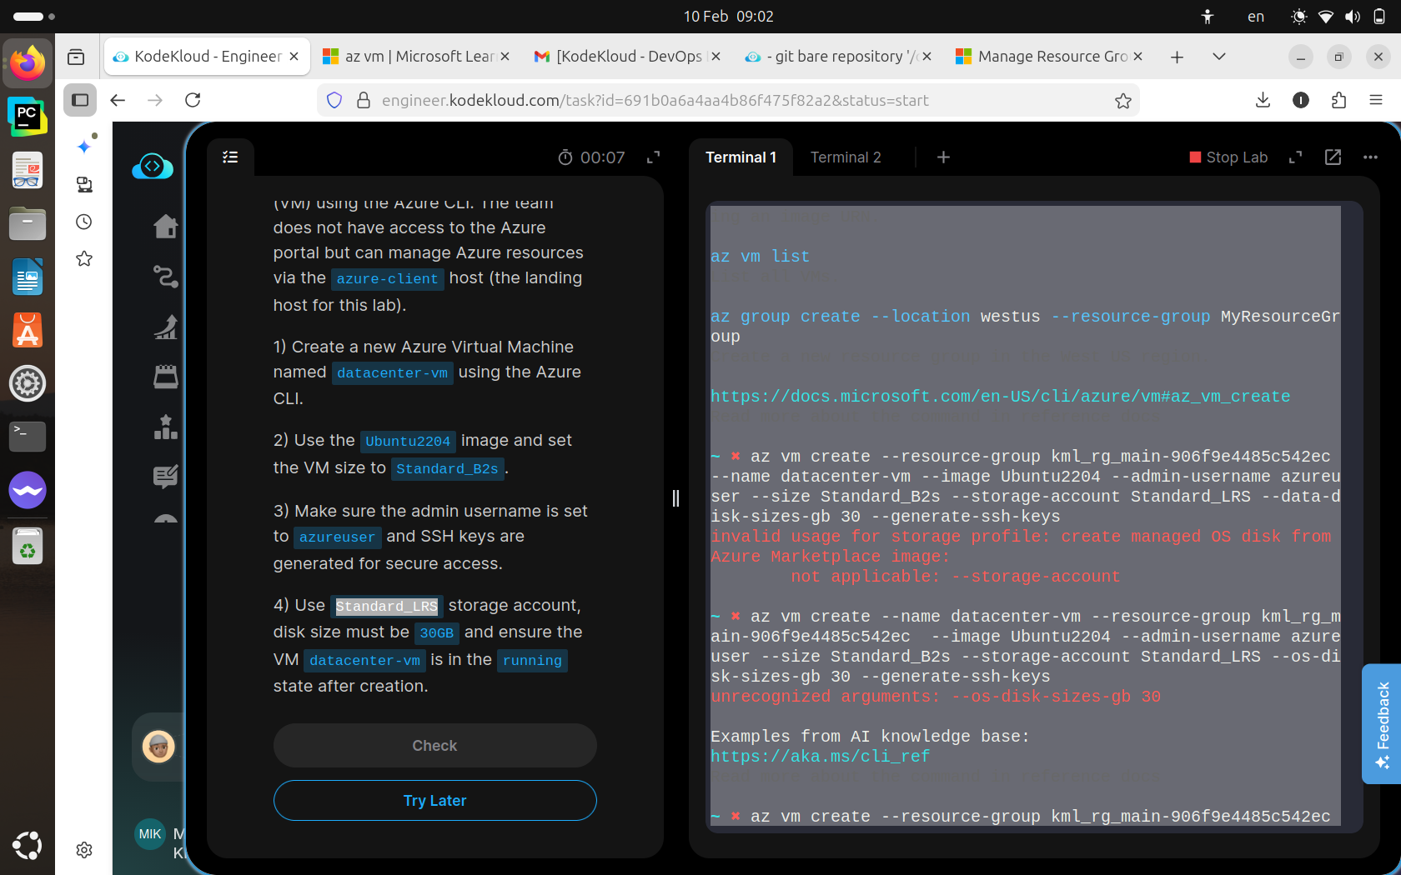The image size is (1401, 875).
Task: Open Firefox extensions icon
Action: (x=1338, y=101)
